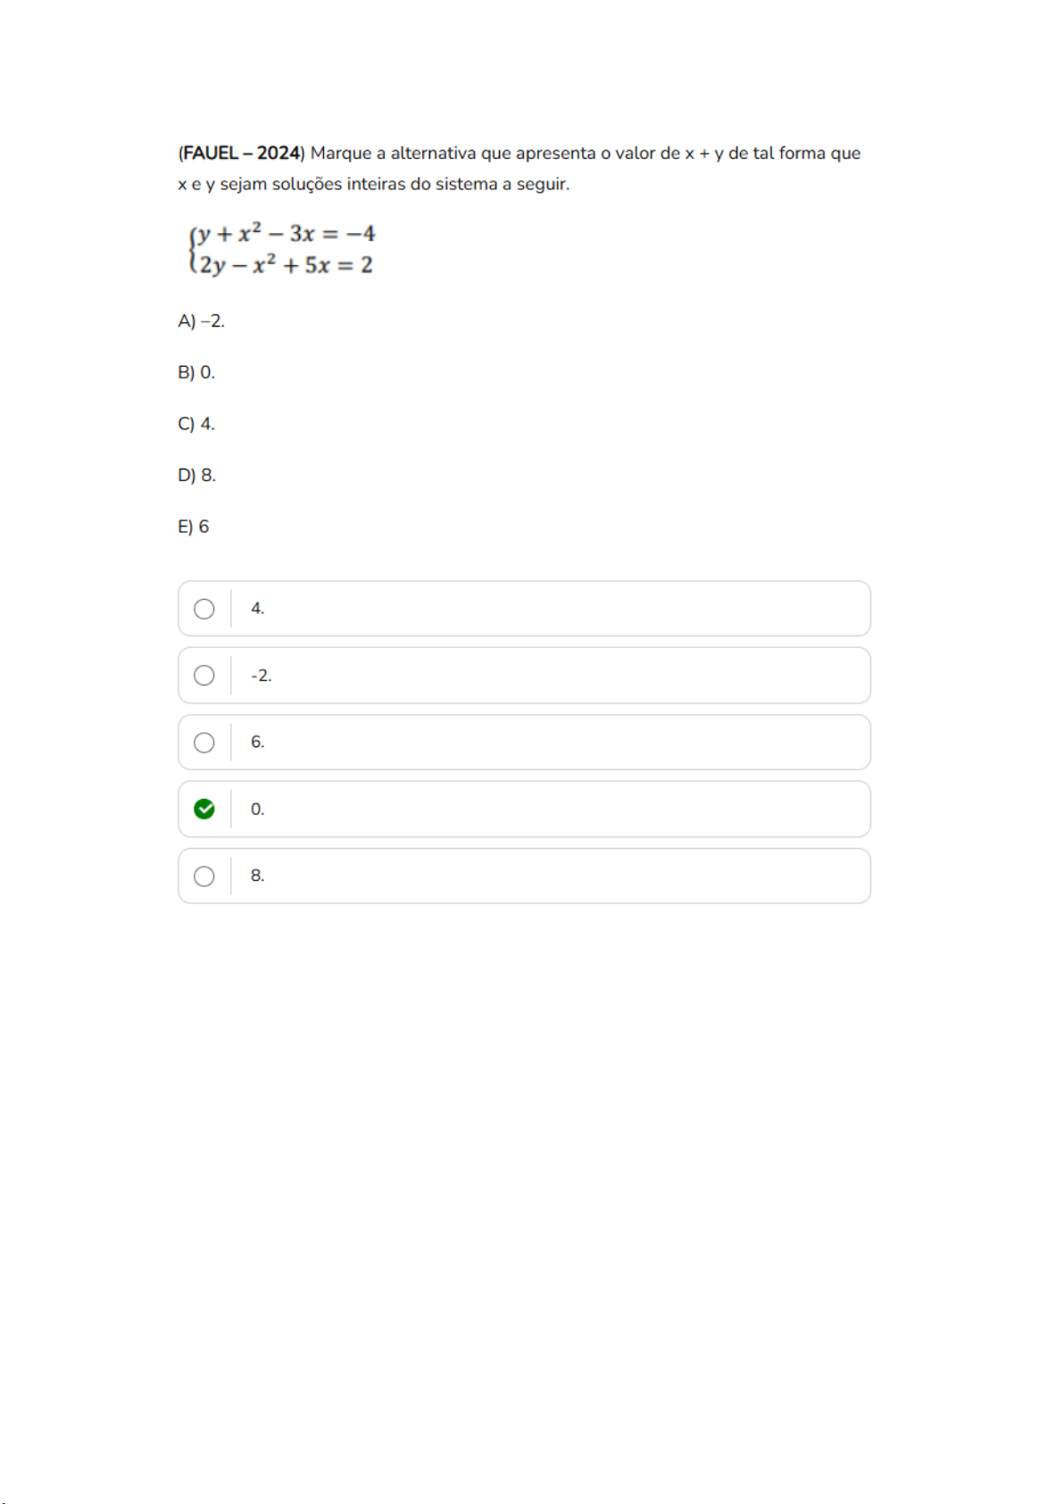Click the answer option text '6.'
Screen dimensions: 1064x1504
point(257,743)
